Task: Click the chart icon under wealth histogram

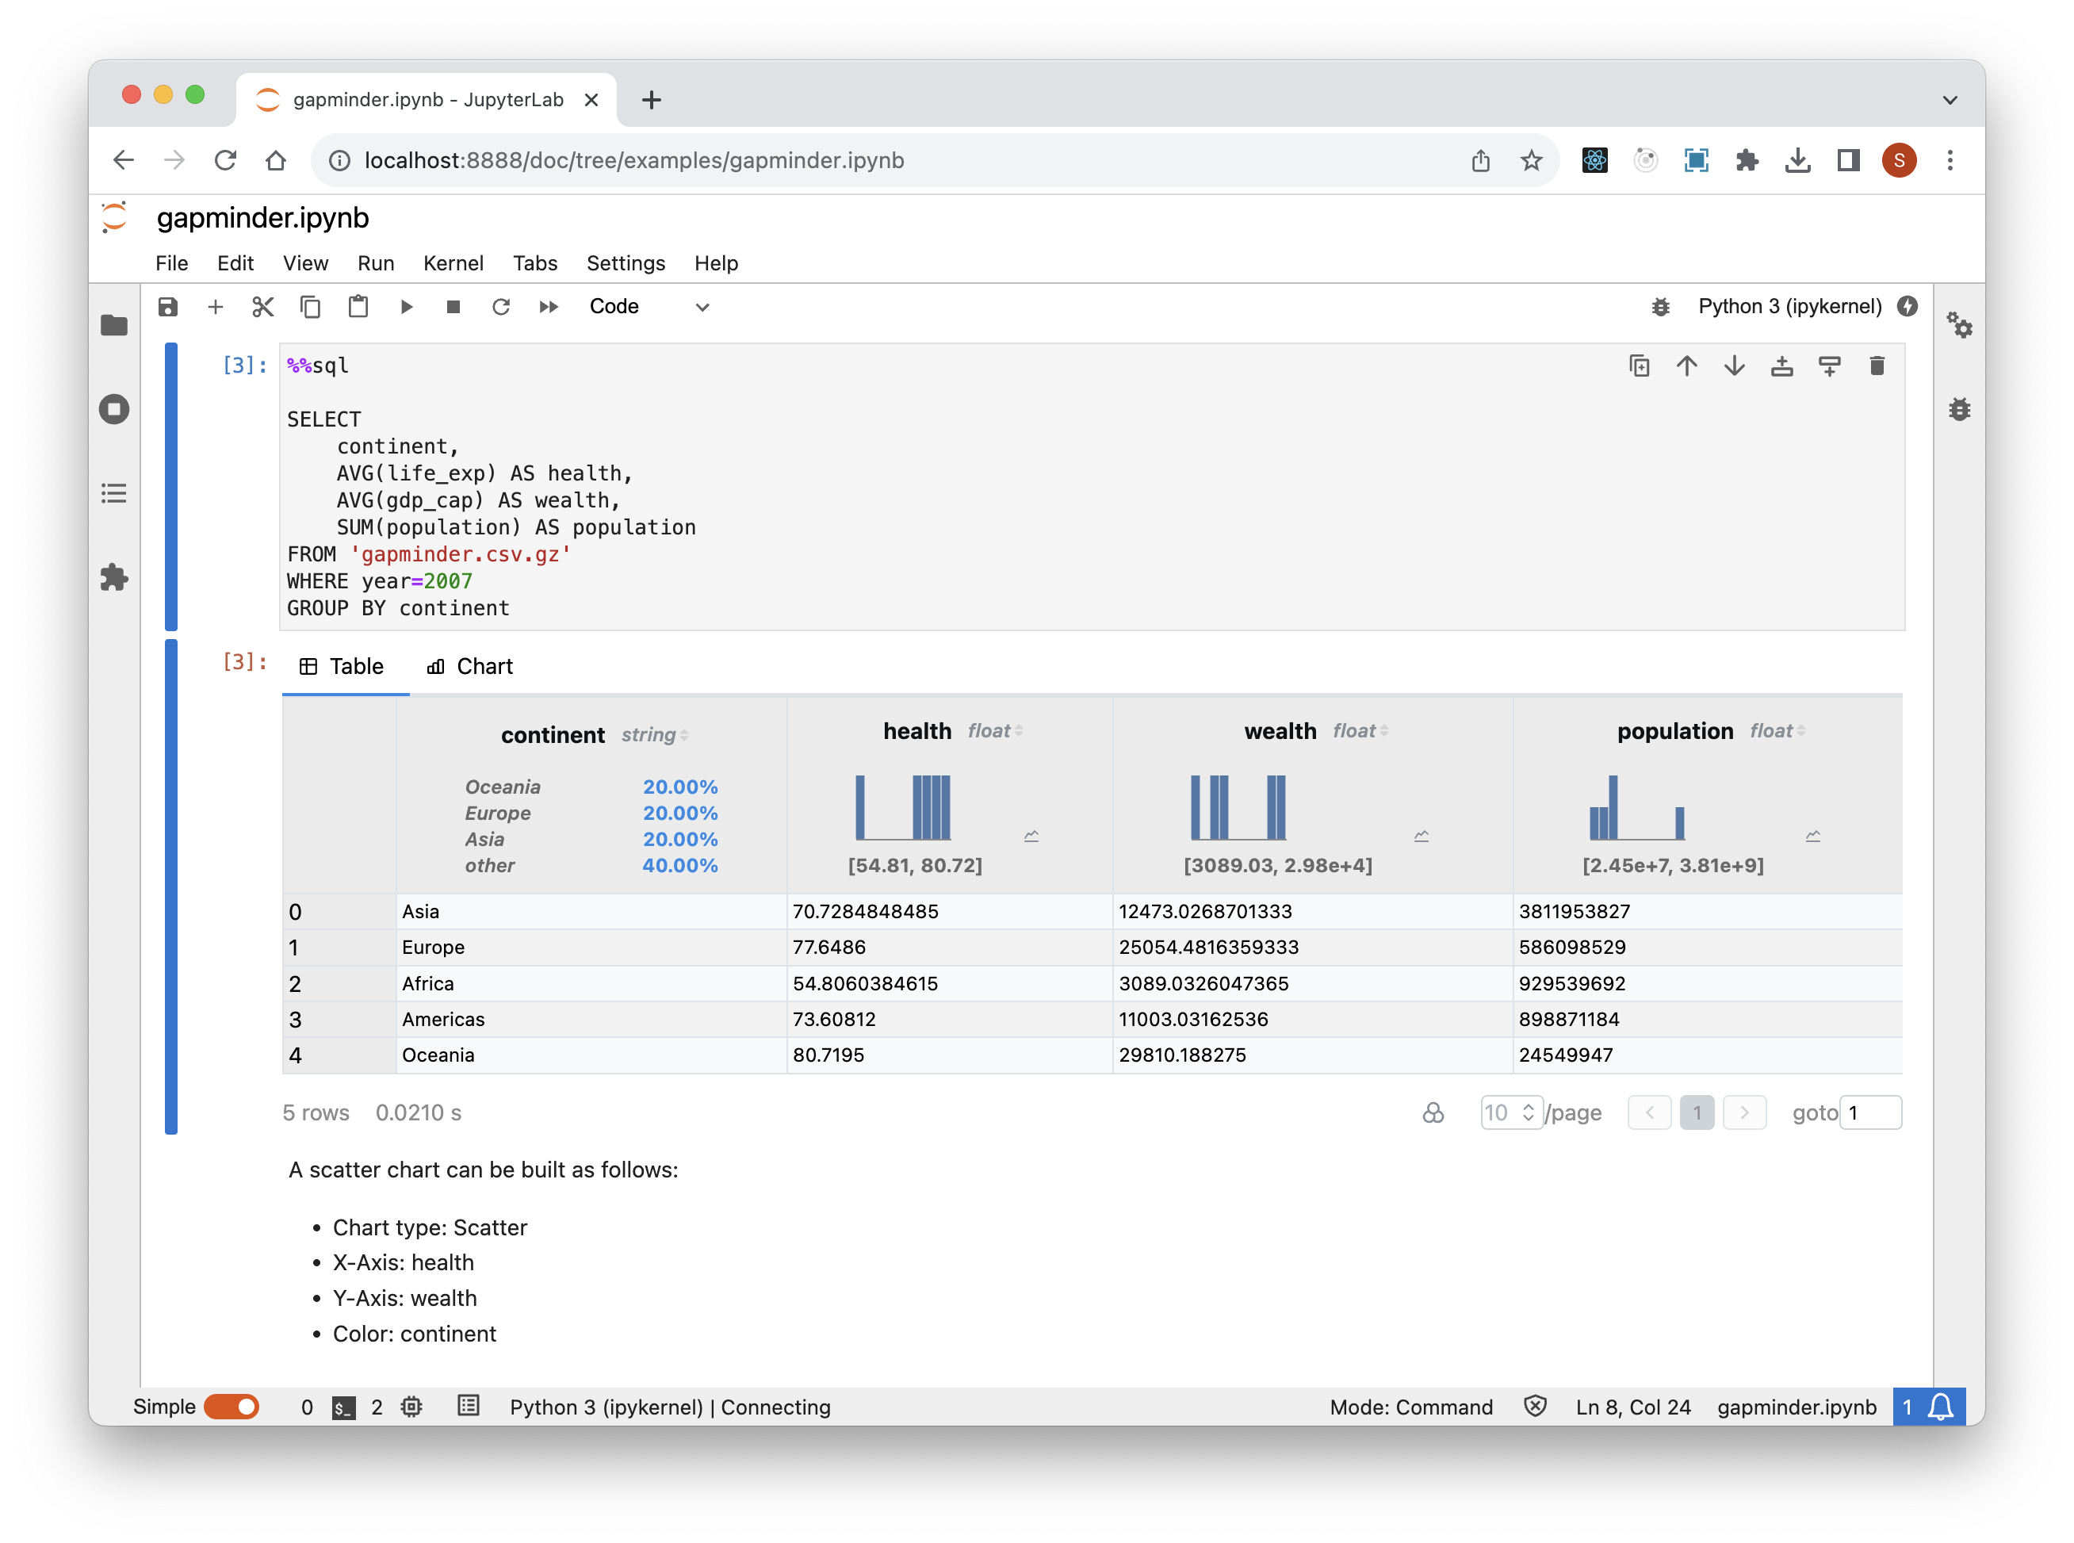Action: pos(1422,836)
